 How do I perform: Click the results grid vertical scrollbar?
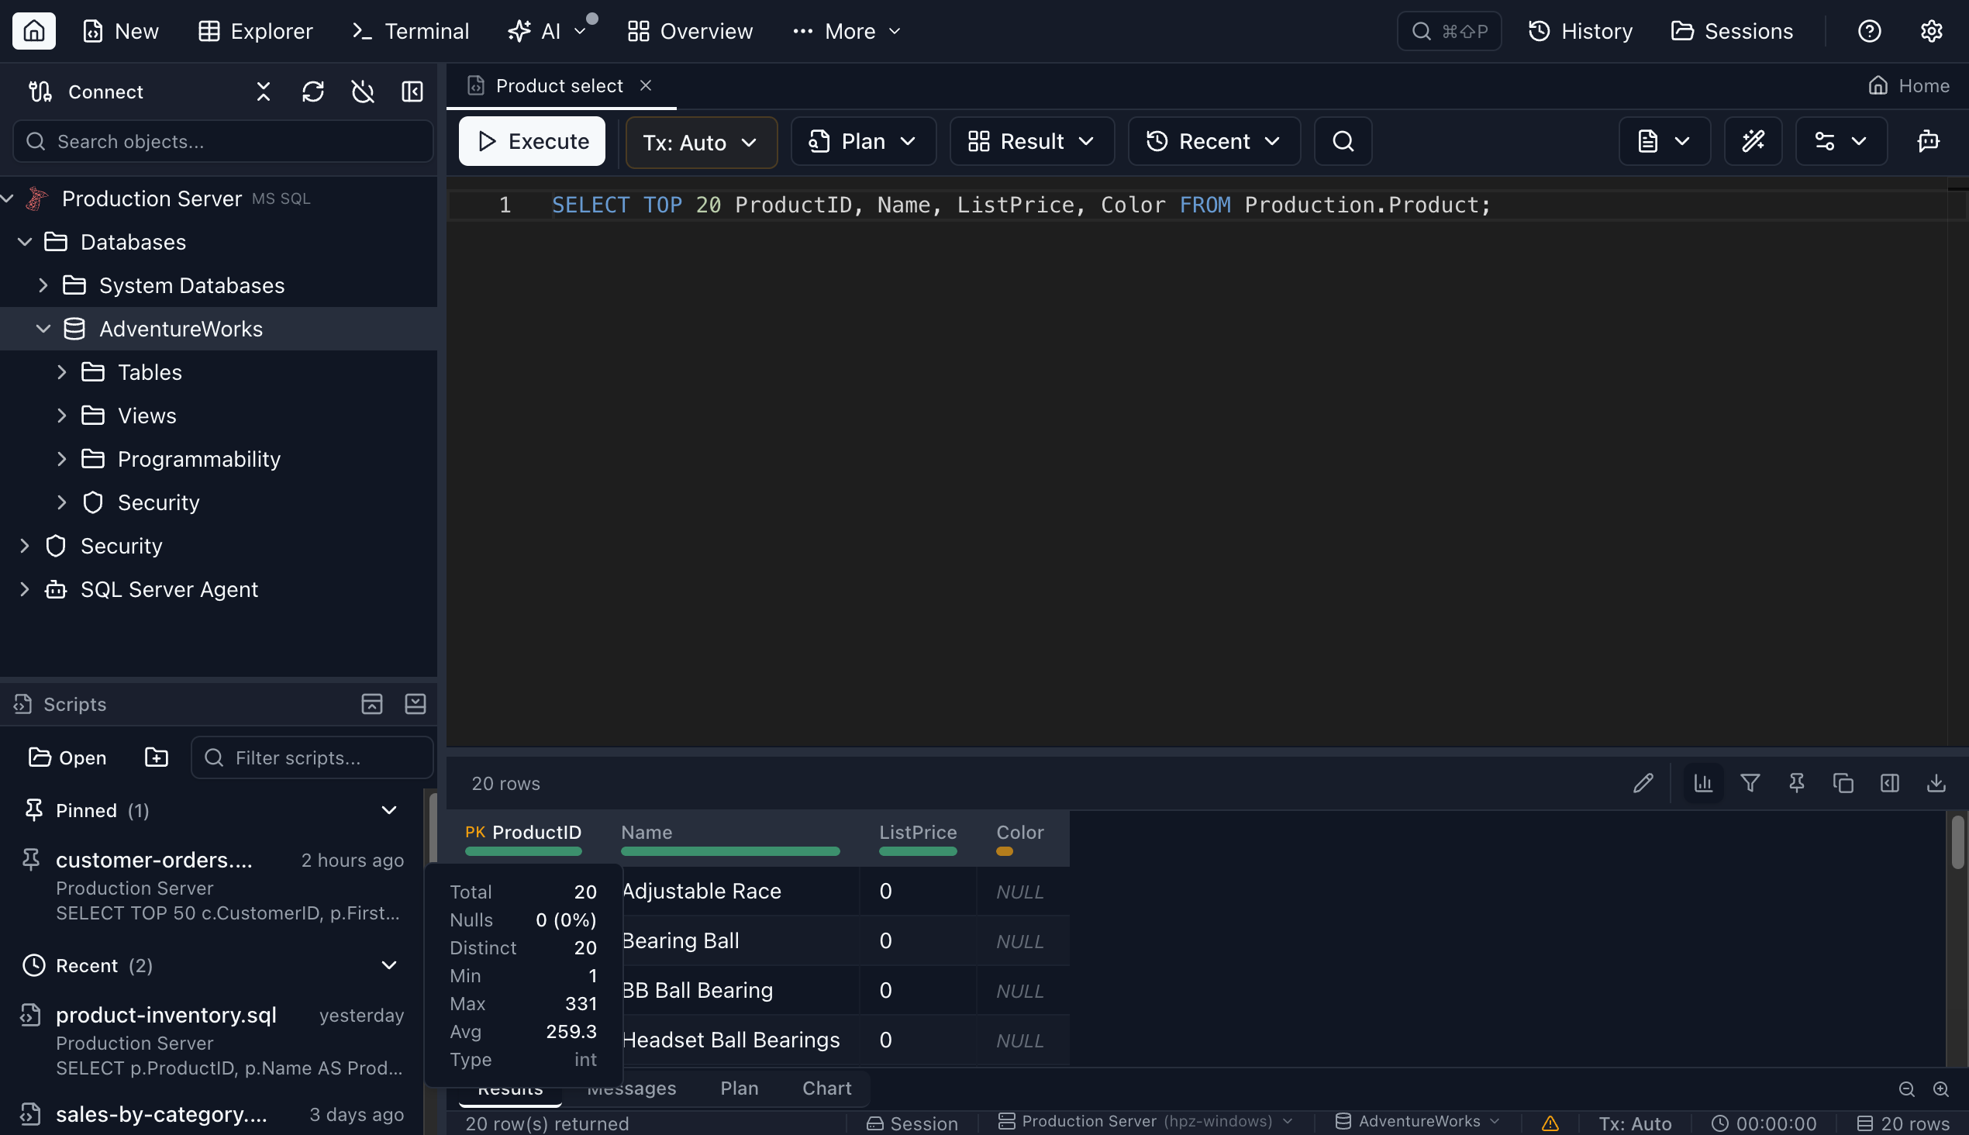[x=1957, y=842]
